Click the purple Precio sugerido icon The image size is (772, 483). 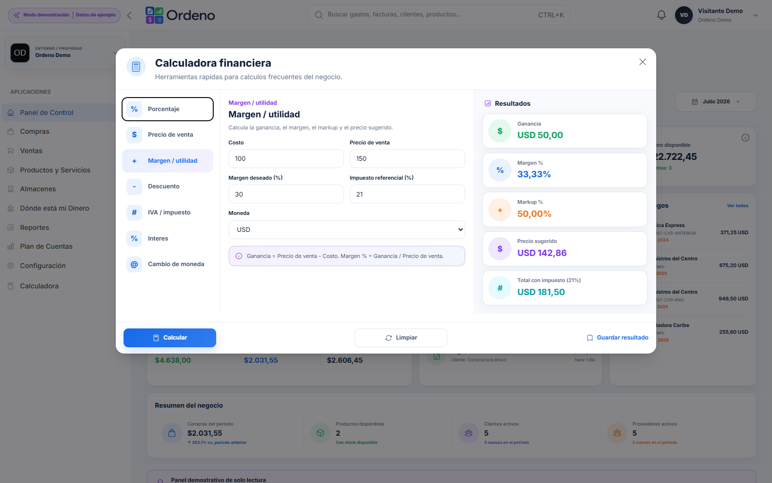(x=500, y=249)
